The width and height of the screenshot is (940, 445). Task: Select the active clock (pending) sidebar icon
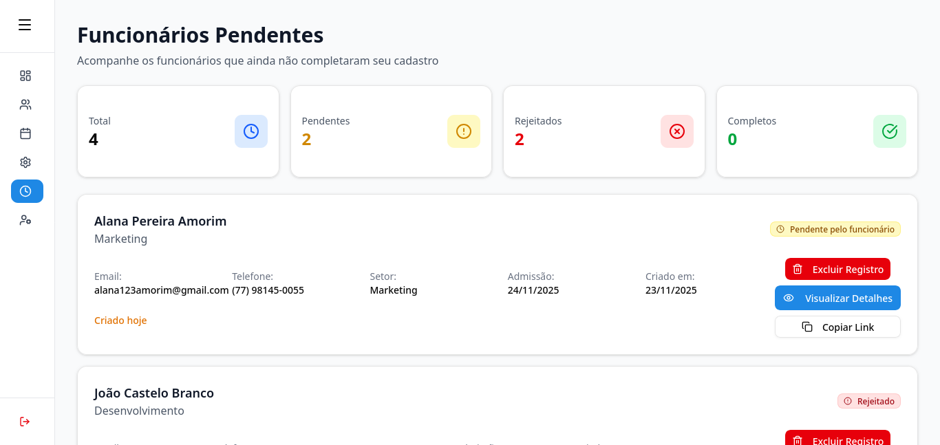tap(27, 191)
